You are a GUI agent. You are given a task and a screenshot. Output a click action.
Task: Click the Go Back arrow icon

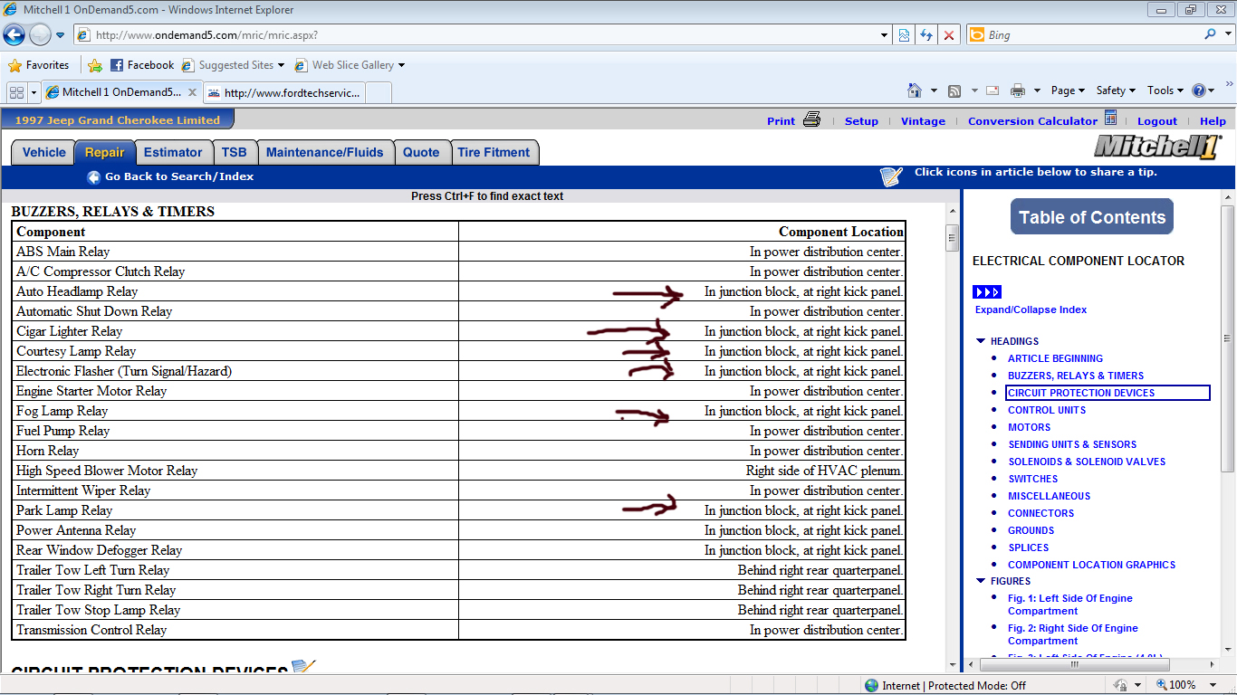pos(93,177)
